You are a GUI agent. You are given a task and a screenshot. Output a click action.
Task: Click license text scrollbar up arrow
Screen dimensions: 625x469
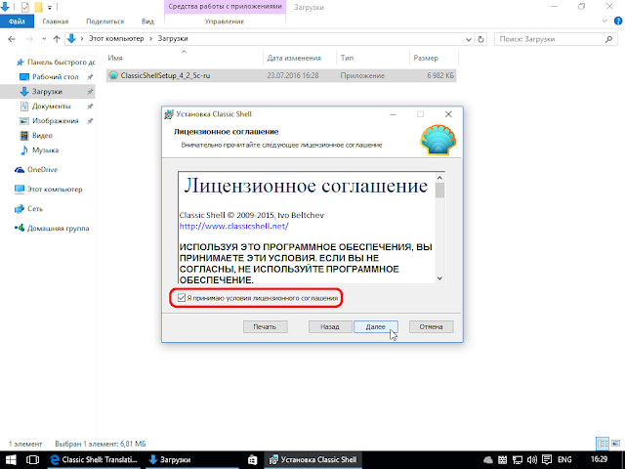pos(439,178)
